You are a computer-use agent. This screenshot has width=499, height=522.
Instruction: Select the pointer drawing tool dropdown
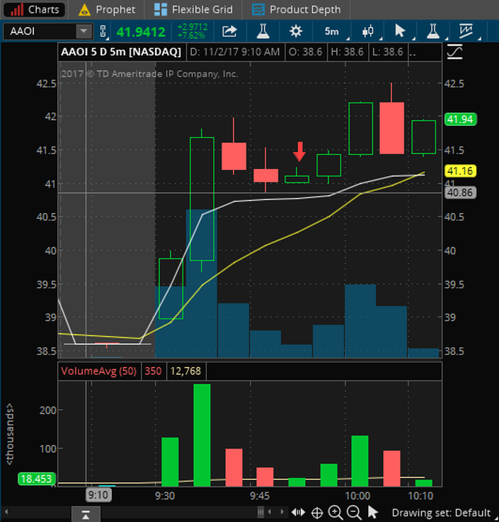pyautogui.click(x=401, y=31)
